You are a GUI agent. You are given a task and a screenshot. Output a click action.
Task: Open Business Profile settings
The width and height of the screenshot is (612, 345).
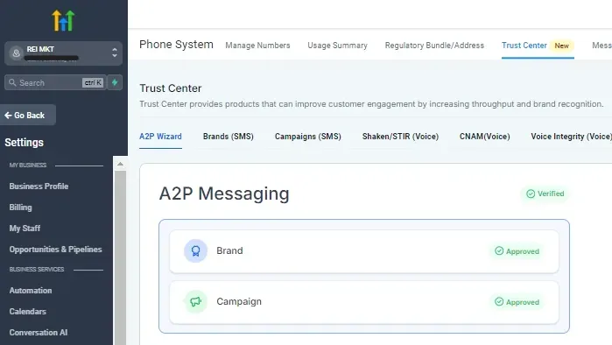click(x=39, y=187)
